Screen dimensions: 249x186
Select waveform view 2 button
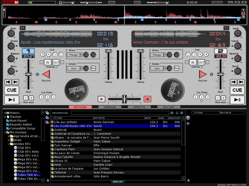point(243,14)
